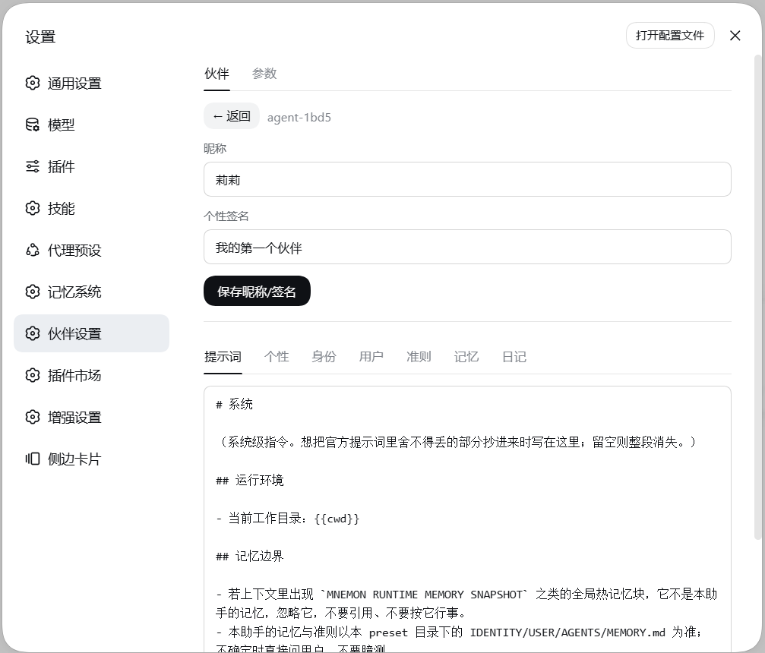Select the 身份 tab
The width and height of the screenshot is (765, 653).
point(324,357)
